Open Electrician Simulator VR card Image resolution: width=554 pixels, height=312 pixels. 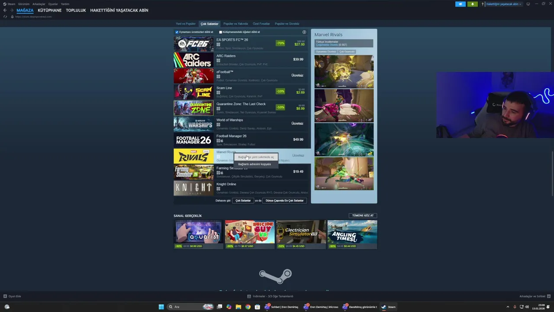[301, 234]
